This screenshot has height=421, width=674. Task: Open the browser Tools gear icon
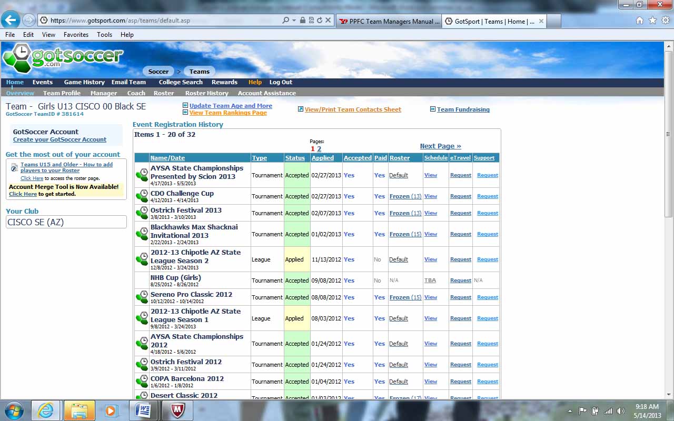point(666,21)
